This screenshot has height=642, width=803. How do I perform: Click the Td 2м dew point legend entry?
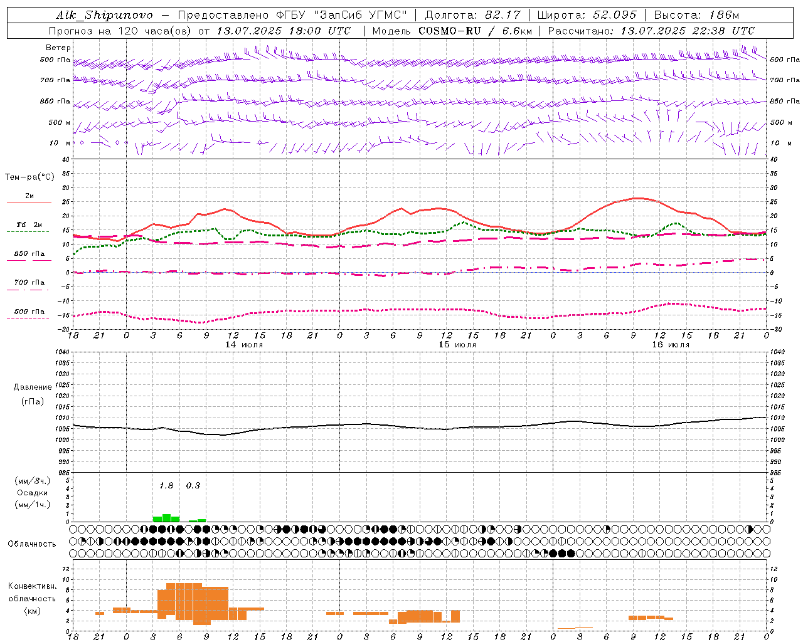click(x=29, y=224)
